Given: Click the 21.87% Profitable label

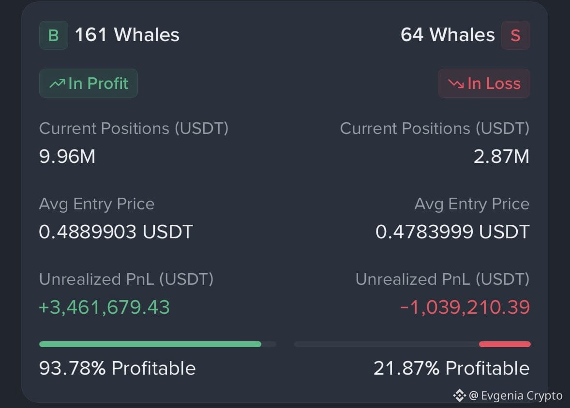Looking at the screenshot, I should [451, 368].
